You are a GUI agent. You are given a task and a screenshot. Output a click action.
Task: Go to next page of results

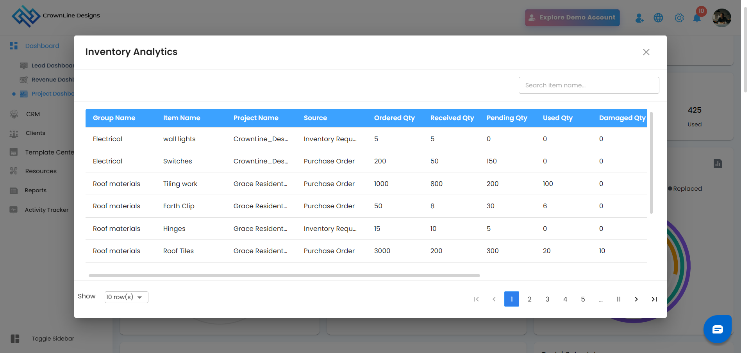pos(636,299)
